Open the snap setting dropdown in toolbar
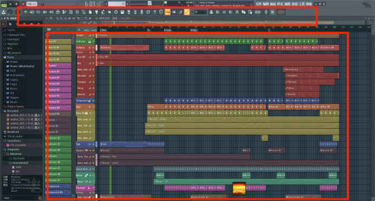Image resolution: width=375 pixels, height=201 pixels. [x=200, y=12]
